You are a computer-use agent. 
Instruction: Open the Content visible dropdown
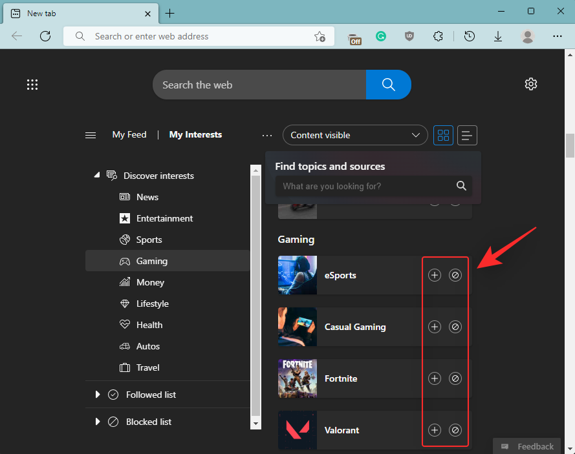tap(354, 135)
